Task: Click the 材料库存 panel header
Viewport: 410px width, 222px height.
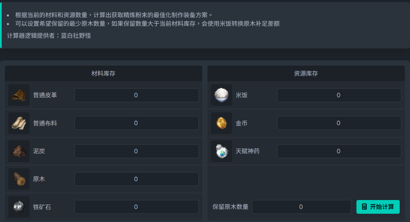Action: pyautogui.click(x=103, y=74)
